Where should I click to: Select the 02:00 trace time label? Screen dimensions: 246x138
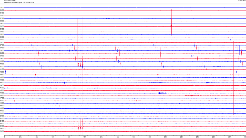tap(2, 18)
